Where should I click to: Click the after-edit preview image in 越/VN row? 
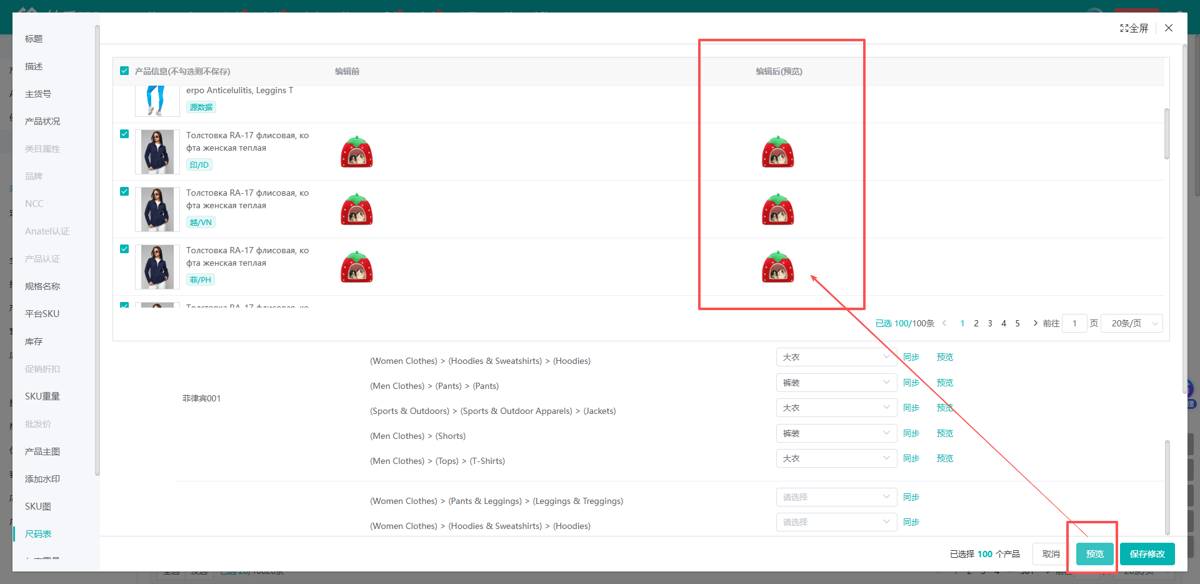pyautogui.click(x=778, y=209)
